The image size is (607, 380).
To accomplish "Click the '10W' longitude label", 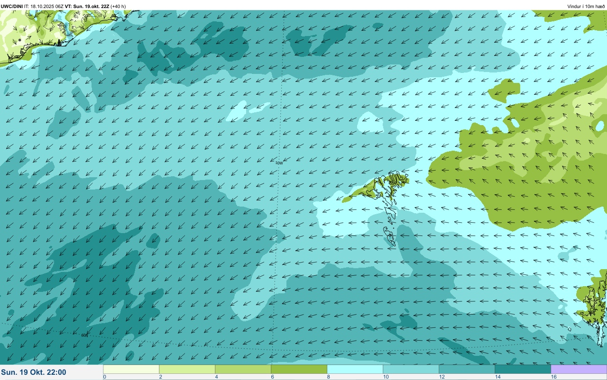I will point(279,163).
